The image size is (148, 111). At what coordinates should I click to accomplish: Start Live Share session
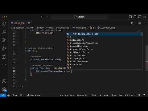click(34, 95)
